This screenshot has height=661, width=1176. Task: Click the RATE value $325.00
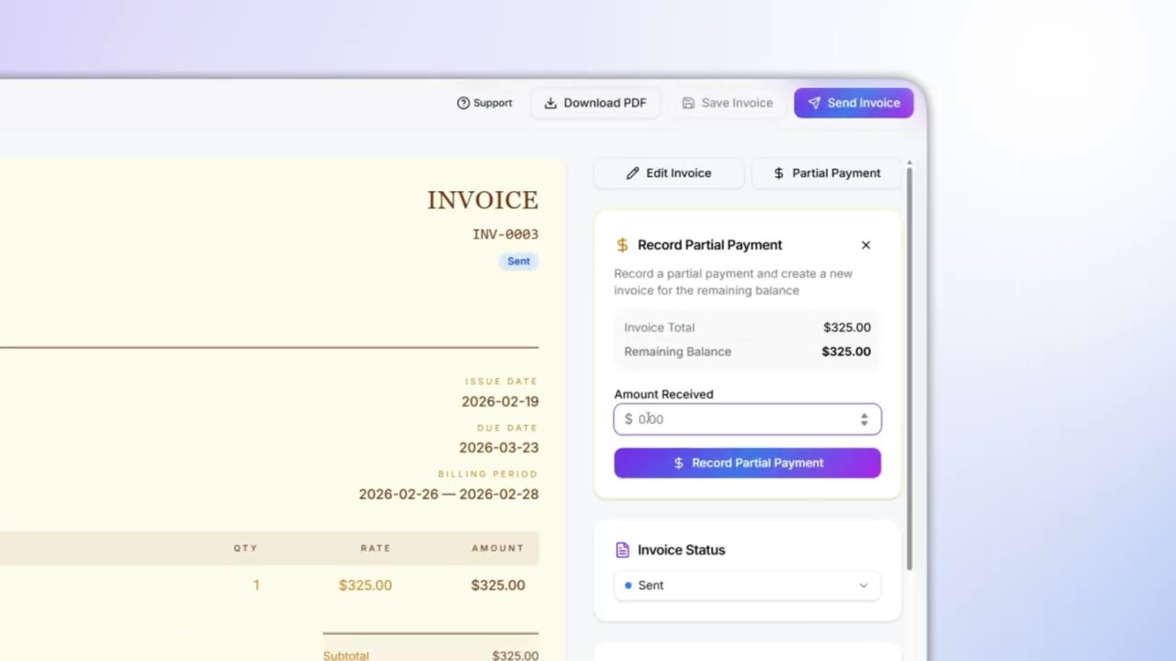[366, 585]
